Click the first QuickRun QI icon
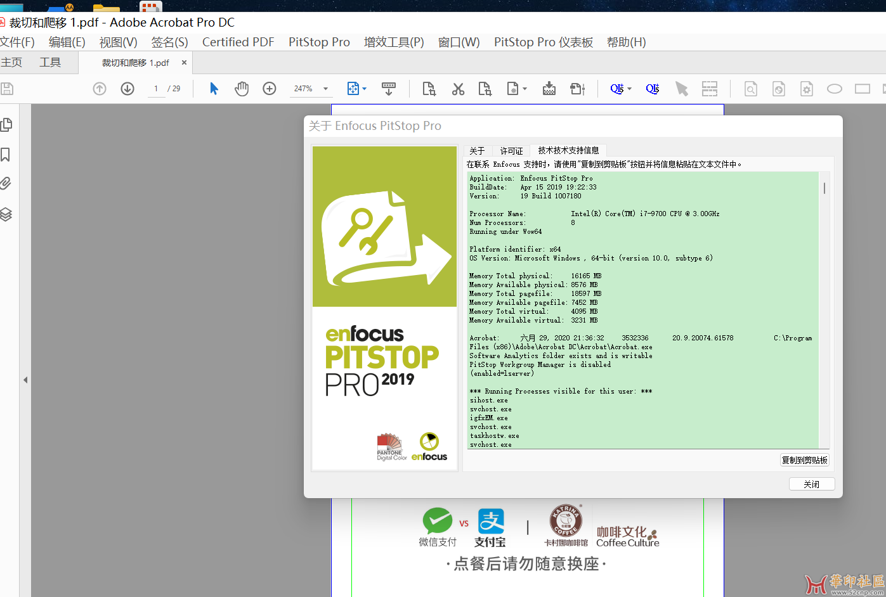Viewport: 886px width, 597px height. (x=617, y=89)
